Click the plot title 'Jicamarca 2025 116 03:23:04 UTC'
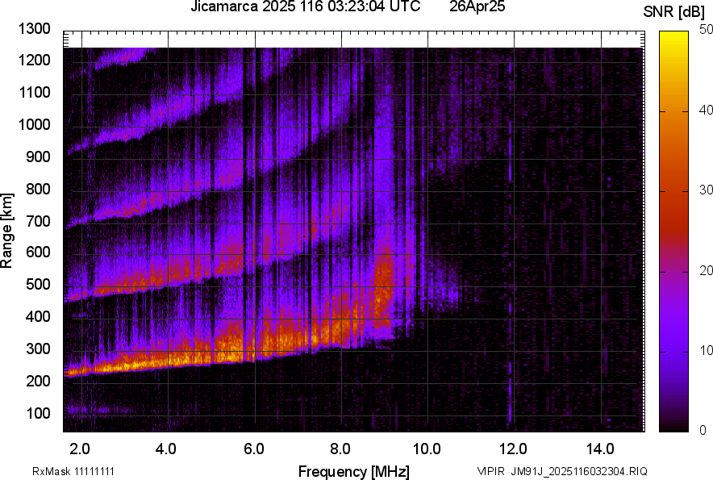713x480 pixels. [x=305, y=6]
